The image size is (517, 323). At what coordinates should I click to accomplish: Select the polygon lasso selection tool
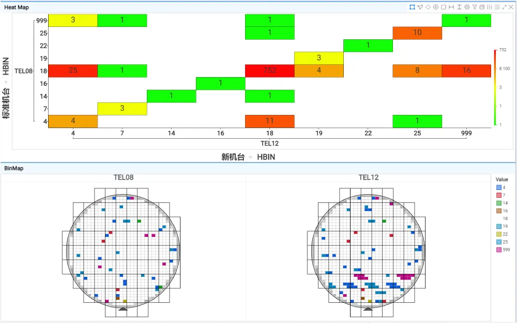coord(420,7)
